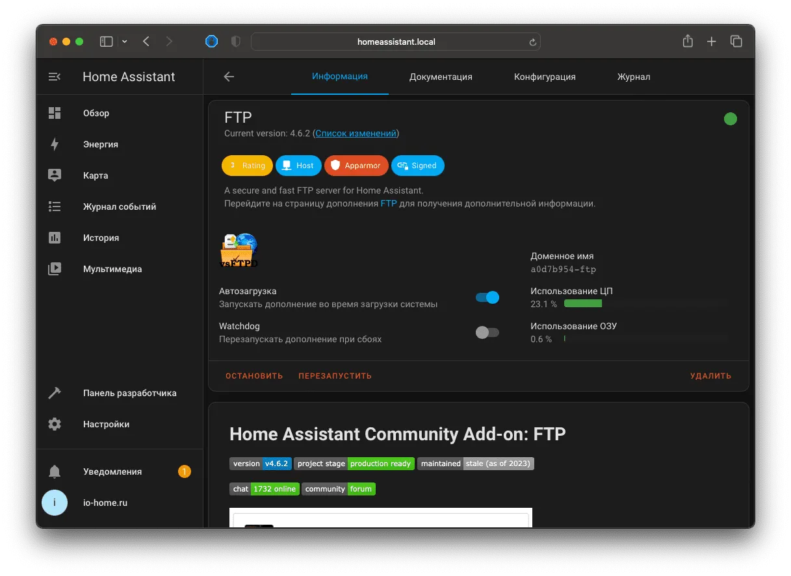Select Уведомления in the sidebar
Image resolution: width=791 pixels, height=576 pixels.
(x=120, y=471)
